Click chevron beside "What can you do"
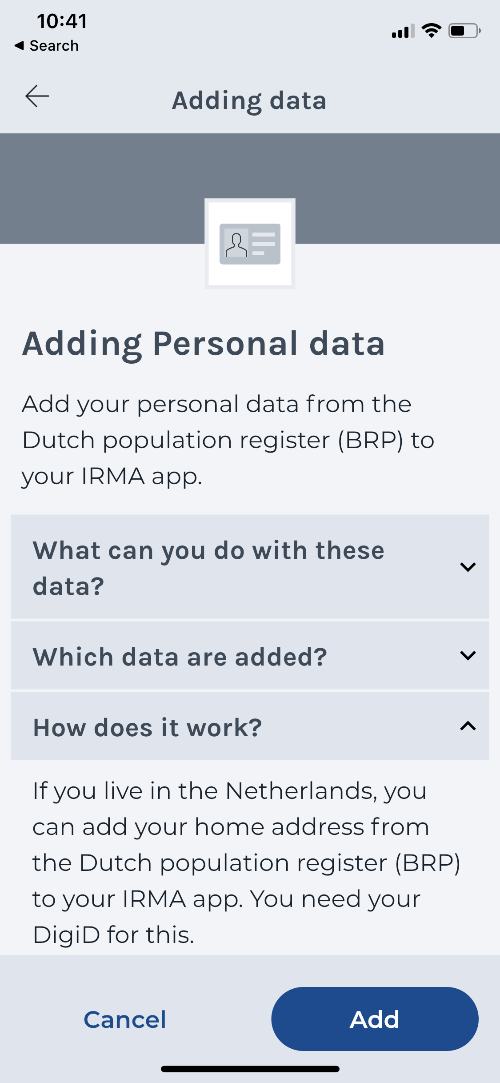500x1083 pixels. 468,567
